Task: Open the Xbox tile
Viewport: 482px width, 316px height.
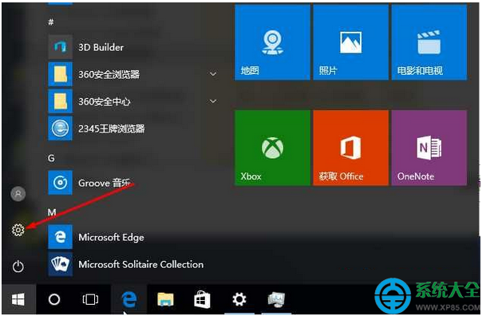Action: [272, 148]
